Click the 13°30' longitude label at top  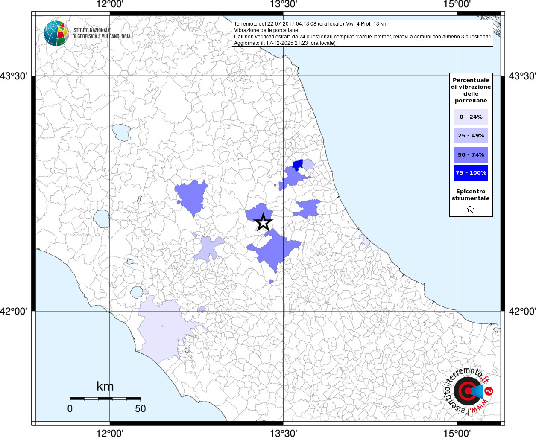pos(283,5)
